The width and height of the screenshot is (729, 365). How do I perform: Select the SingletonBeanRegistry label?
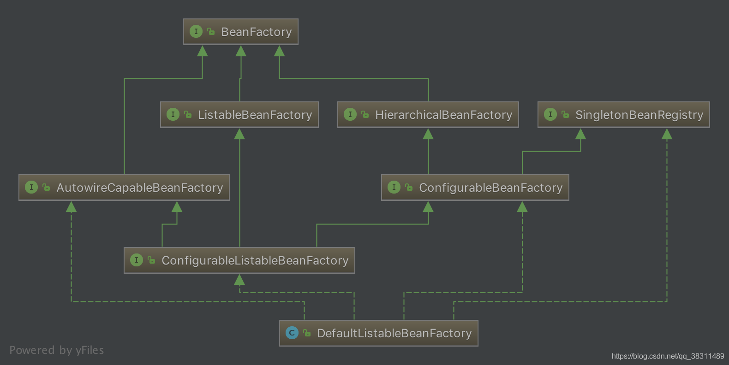point(639,115)
